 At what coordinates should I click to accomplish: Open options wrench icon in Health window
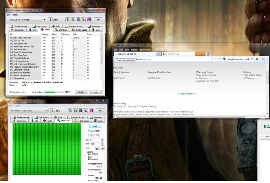click(x=83, y=20)
